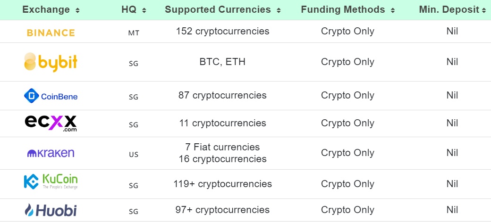Click Kraken's '7 Fiat currencies' text
Viewport: 491px width, 222px height.
tap(223, 147)
